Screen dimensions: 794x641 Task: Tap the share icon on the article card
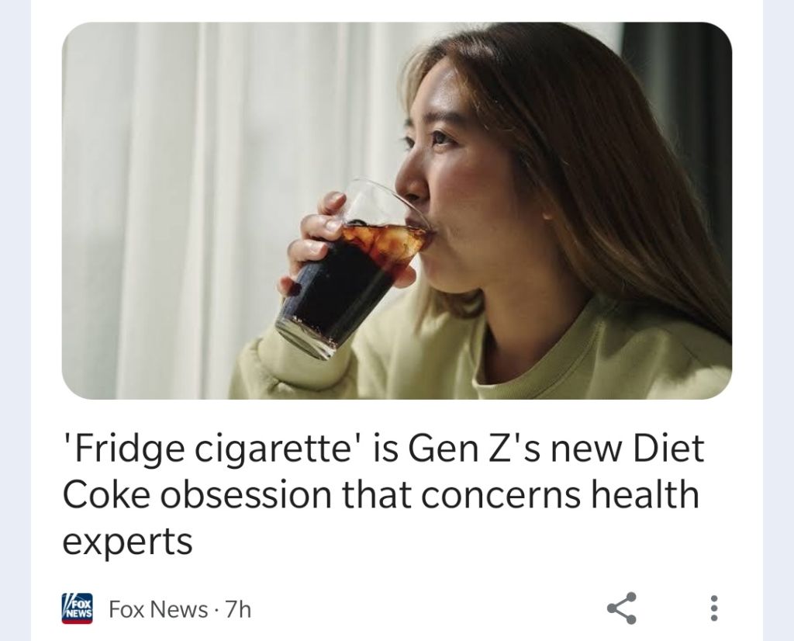[621, 608]
